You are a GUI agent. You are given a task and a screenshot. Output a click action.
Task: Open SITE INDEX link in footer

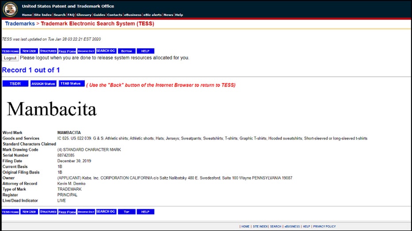[260, 227]
